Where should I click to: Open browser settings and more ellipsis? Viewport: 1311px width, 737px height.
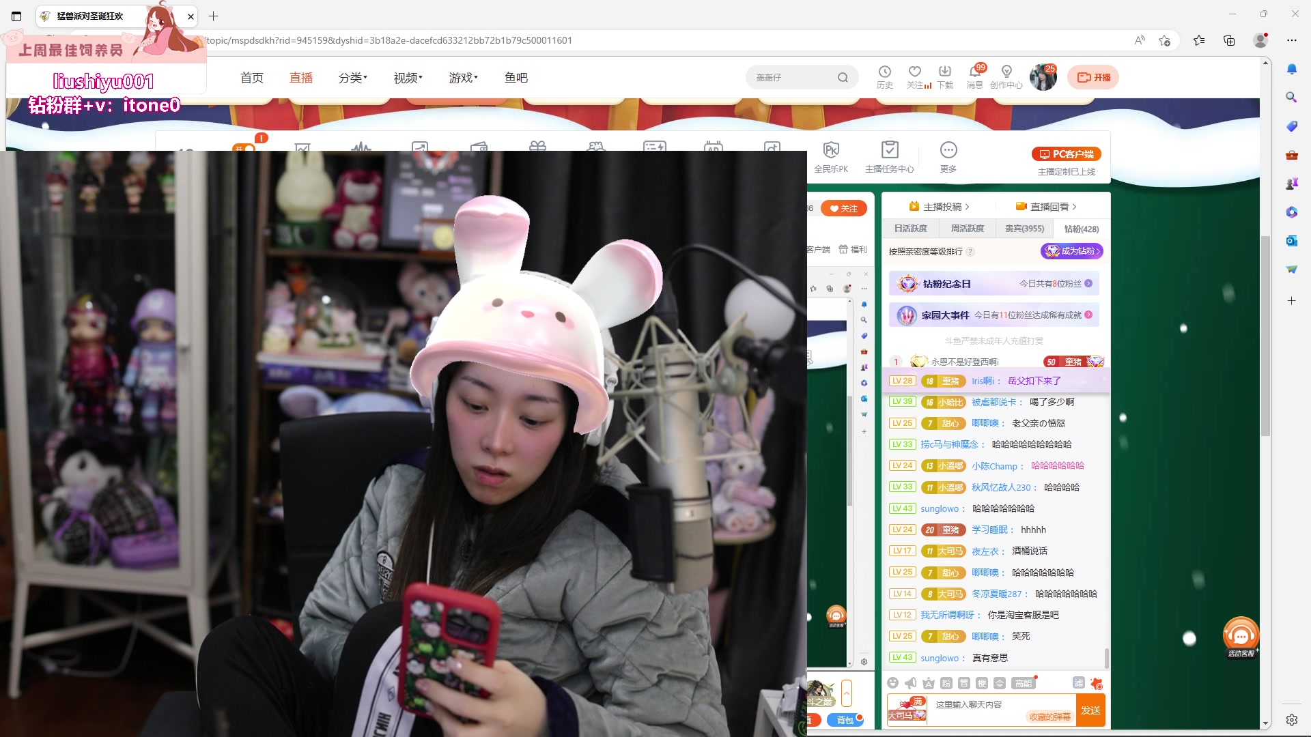click(x=1291, y=40)
